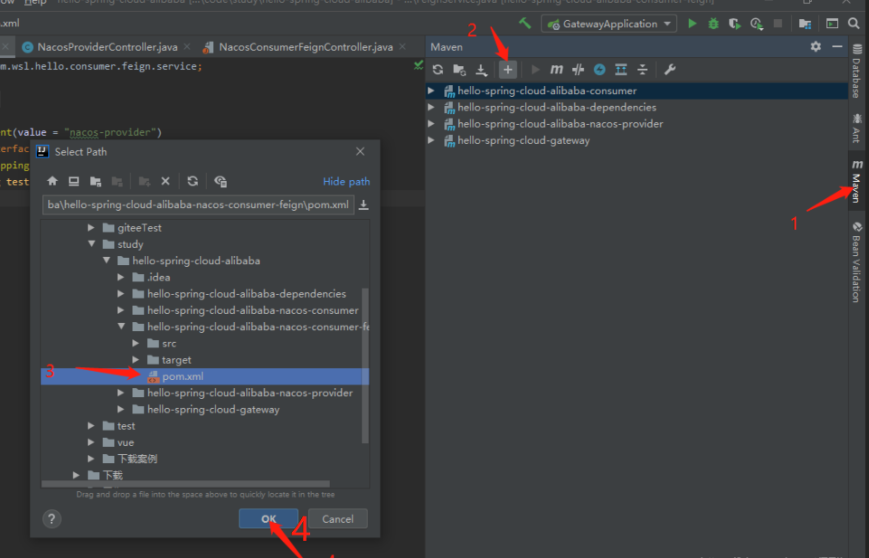Click the path text field in dialog
869x558 pixels.
pos(198,204)
